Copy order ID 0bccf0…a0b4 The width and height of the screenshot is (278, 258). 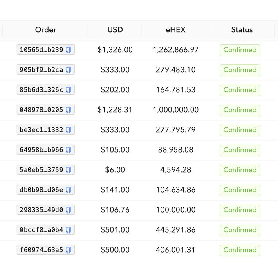coord(68,230)
